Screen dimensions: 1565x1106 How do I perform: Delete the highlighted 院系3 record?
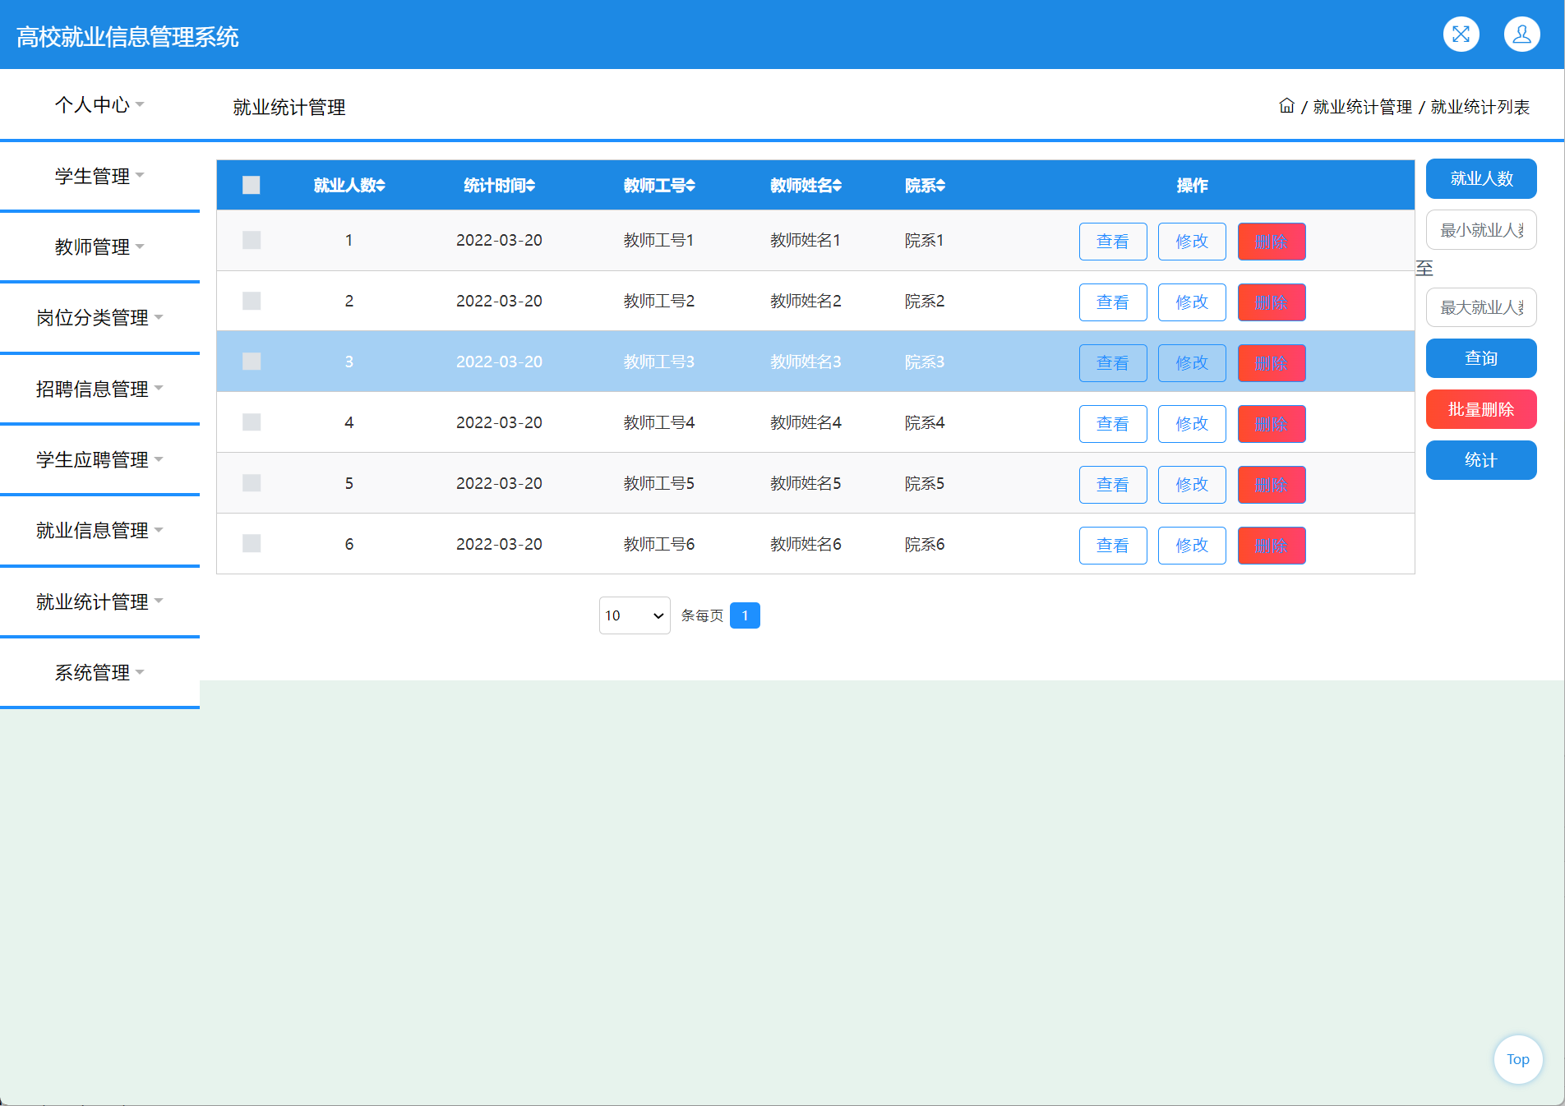tap(1272, 363)
